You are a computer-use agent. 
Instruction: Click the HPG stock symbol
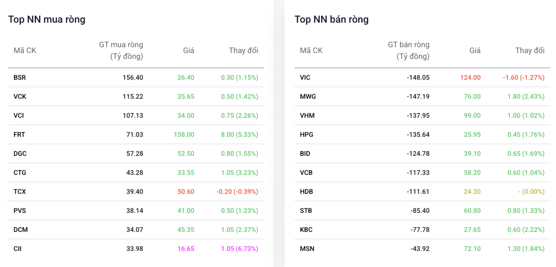pos(306,135)
